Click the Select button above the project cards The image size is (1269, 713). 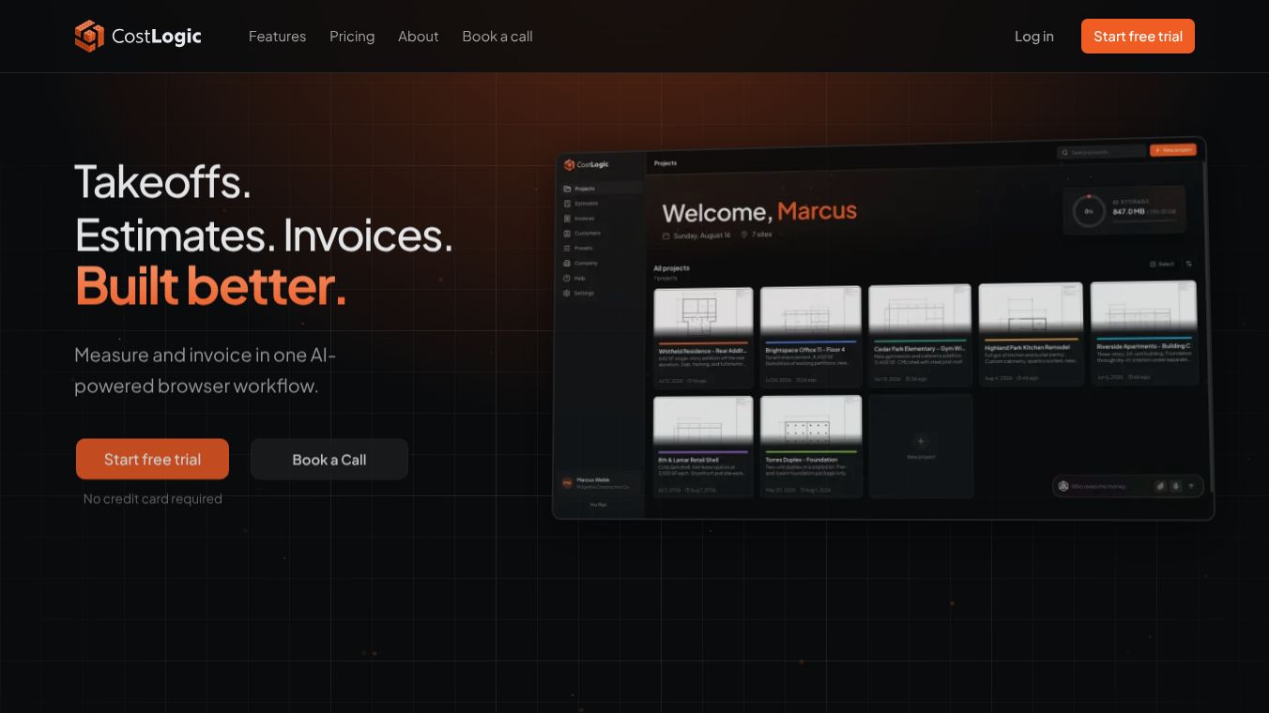(1162, 265)
